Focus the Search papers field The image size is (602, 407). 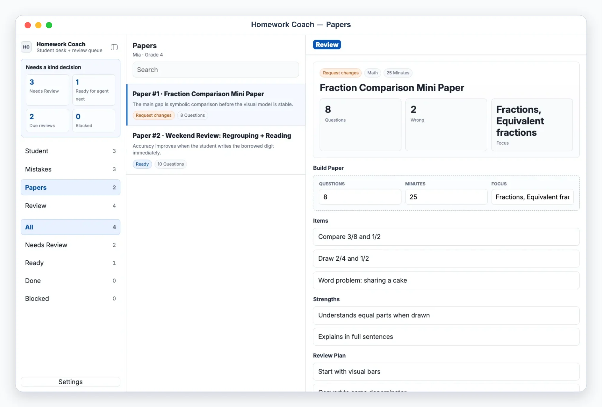click(216, 70)
